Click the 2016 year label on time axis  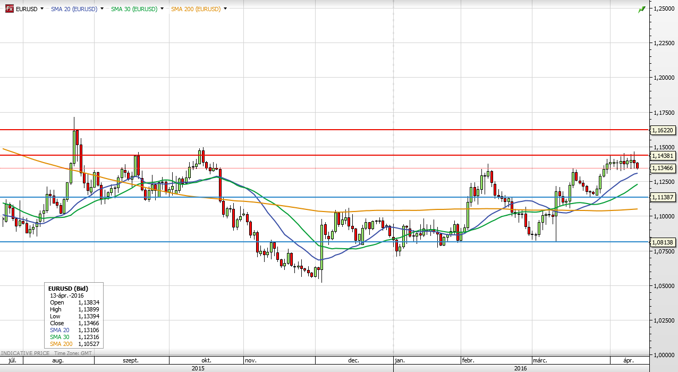[520, 368]
